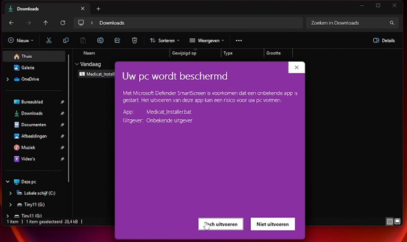Click the Rename icon in toolbar

click(x=100, y=40)
